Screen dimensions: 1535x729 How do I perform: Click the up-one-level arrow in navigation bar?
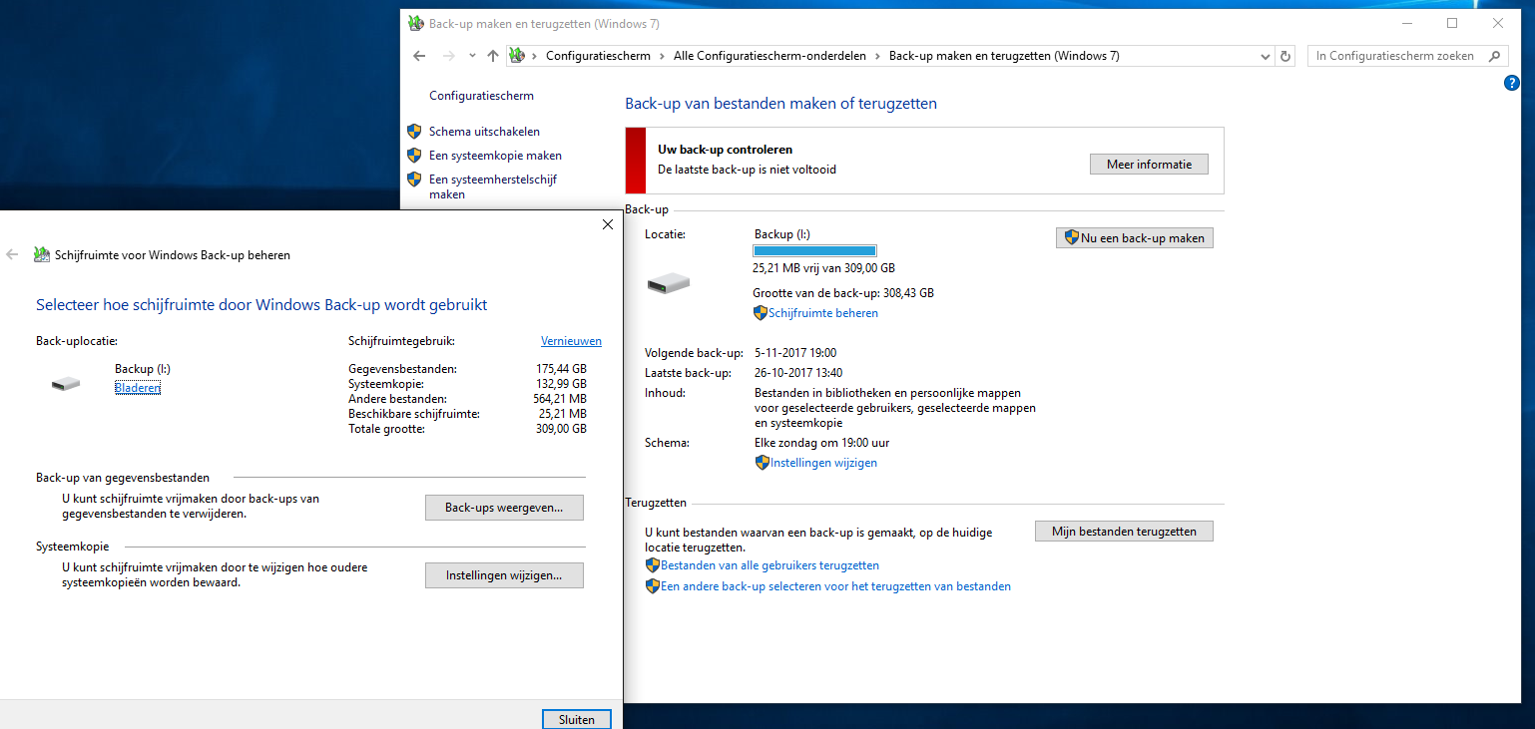click(x=492, y=56)
